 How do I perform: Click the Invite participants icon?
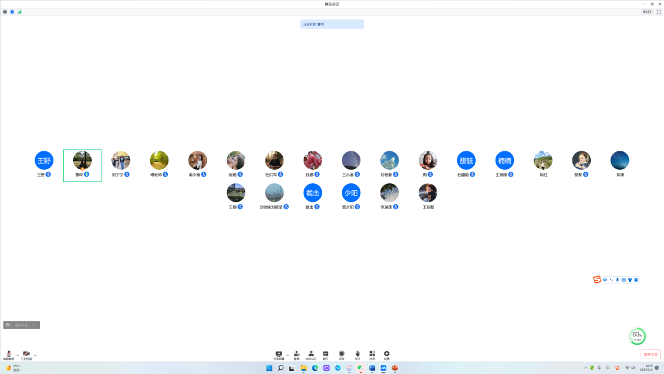pyautogui.click(x=296, y=354)
